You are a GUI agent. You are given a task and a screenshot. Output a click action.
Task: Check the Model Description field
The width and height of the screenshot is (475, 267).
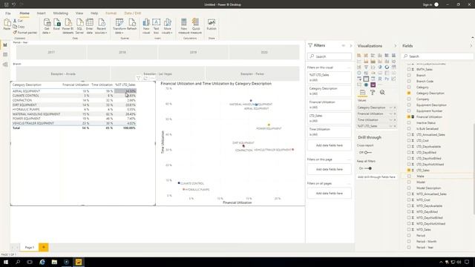pos(409,188)
